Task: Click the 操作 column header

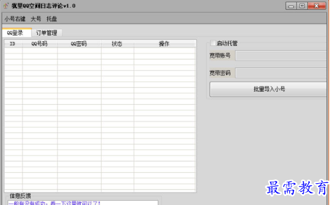Action: click(164, 44)
